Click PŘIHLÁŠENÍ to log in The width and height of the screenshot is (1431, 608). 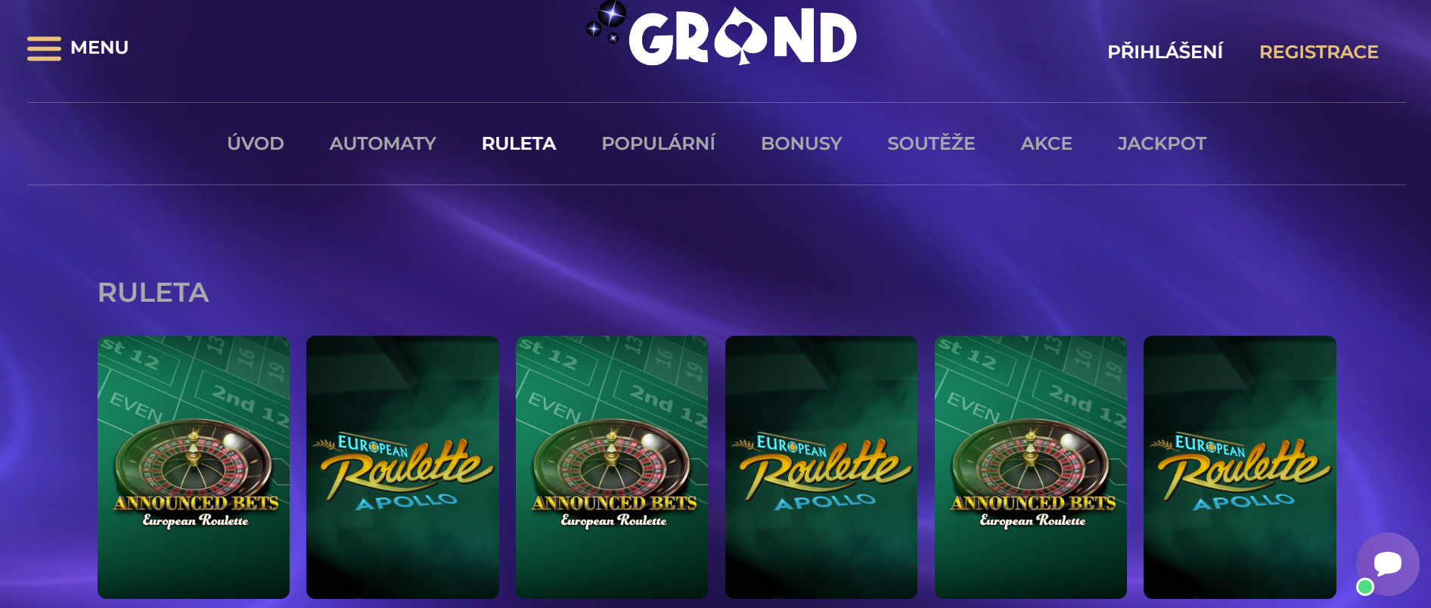(x=1165, y=52)
